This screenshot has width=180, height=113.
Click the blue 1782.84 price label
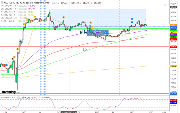[173, 94]
